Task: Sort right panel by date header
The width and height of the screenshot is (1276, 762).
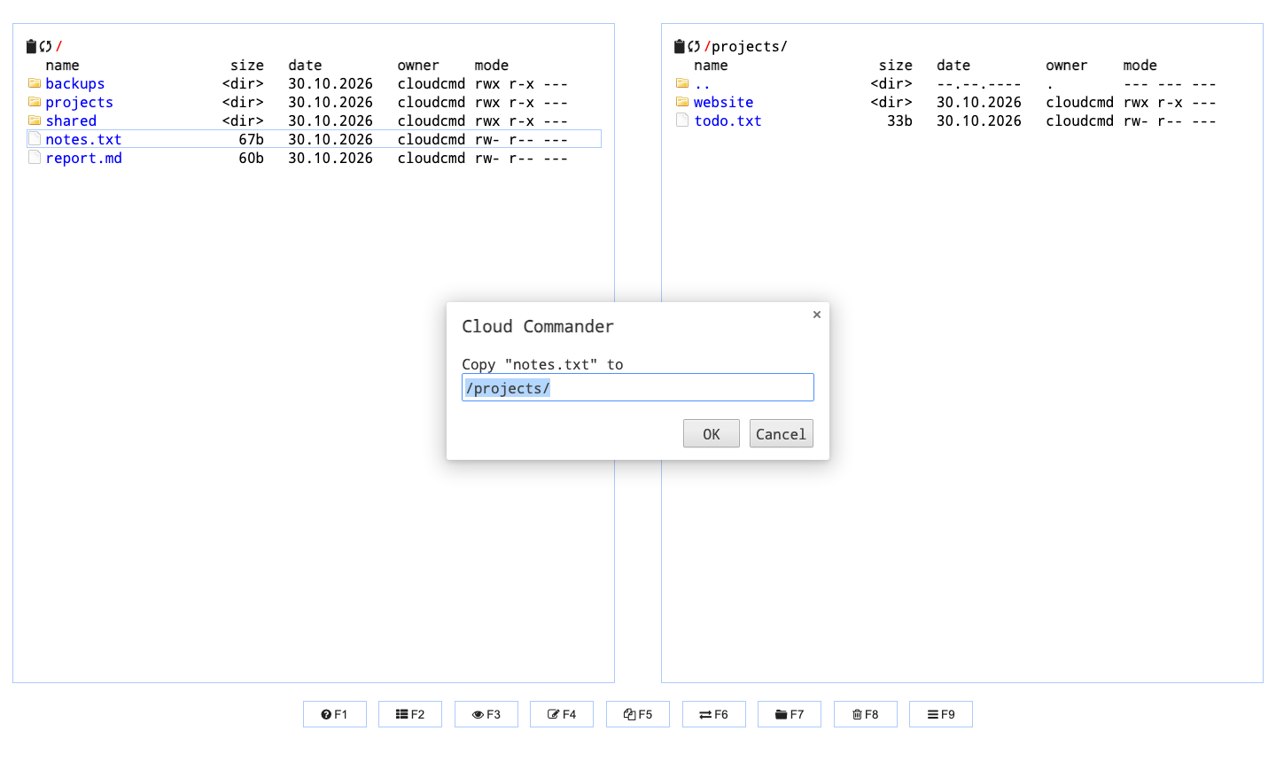Action: pyautogui.click(x=953, y=65)
